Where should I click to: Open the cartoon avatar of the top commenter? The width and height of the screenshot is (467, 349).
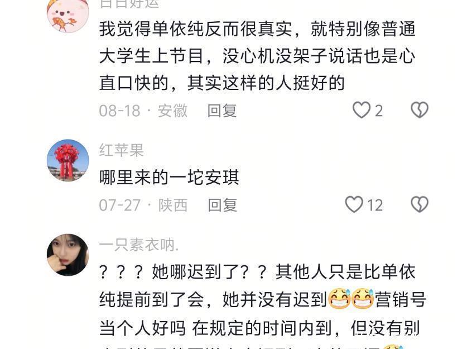(68, 13)
